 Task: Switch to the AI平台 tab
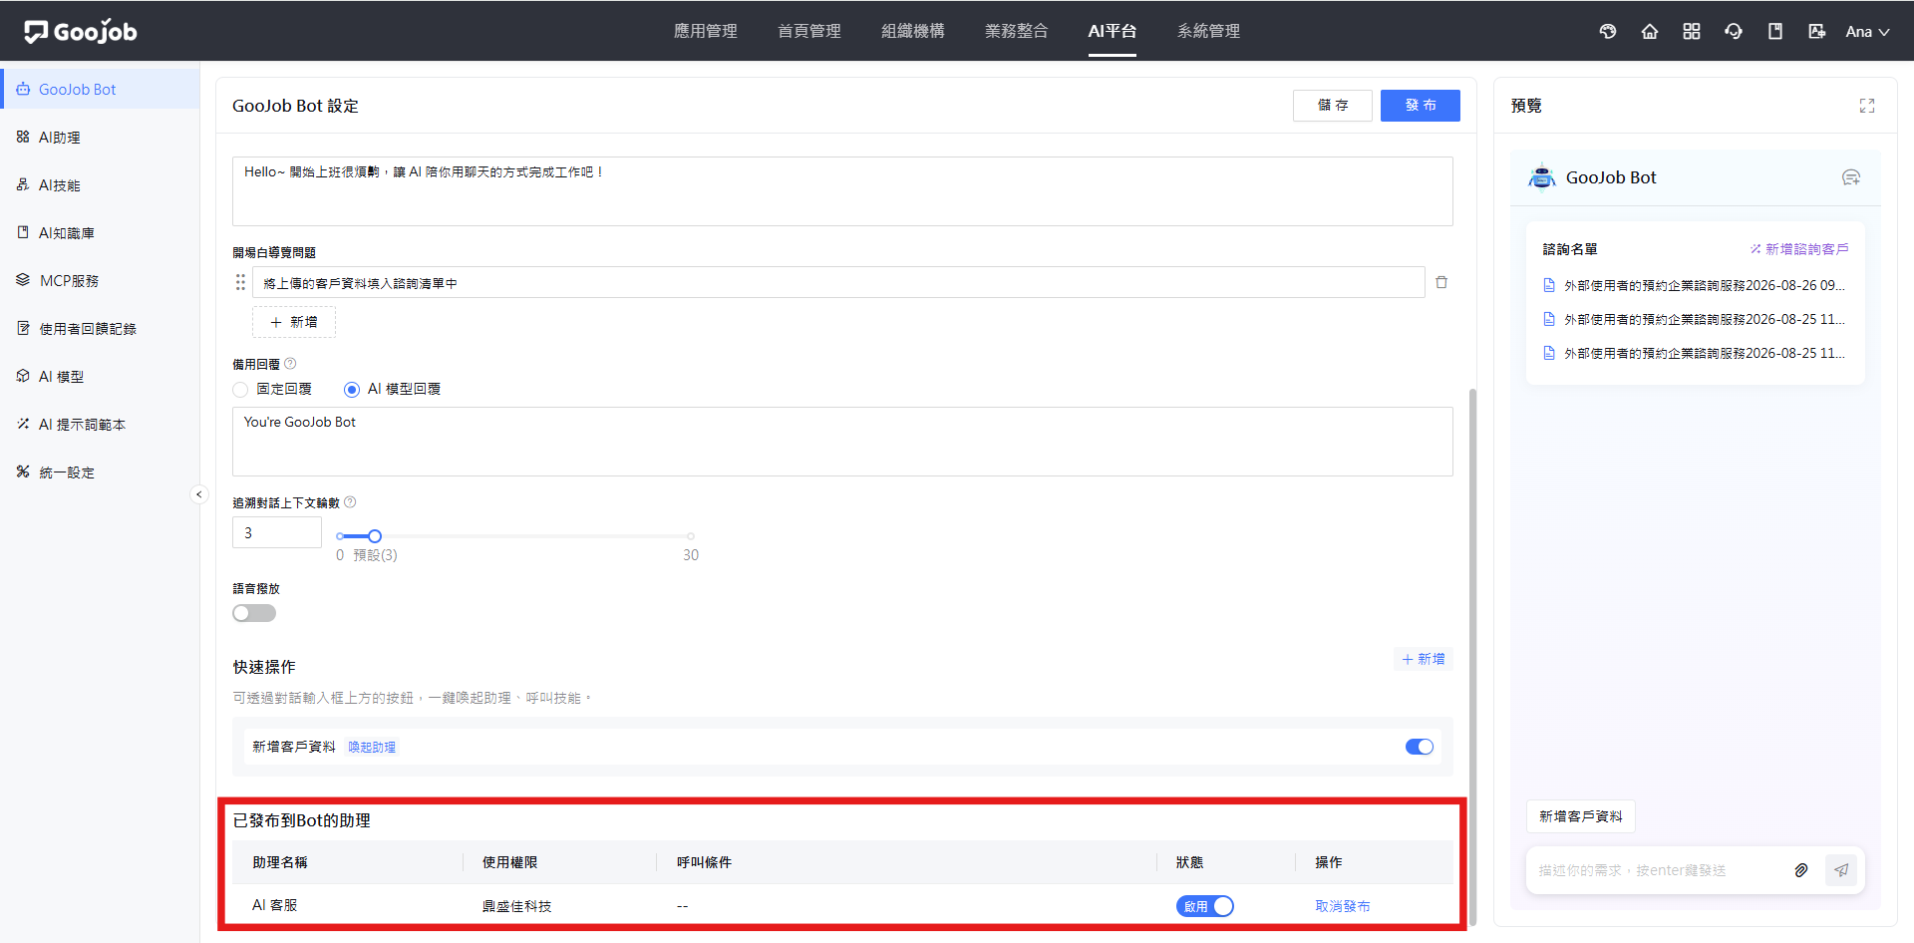point(1113,31)
